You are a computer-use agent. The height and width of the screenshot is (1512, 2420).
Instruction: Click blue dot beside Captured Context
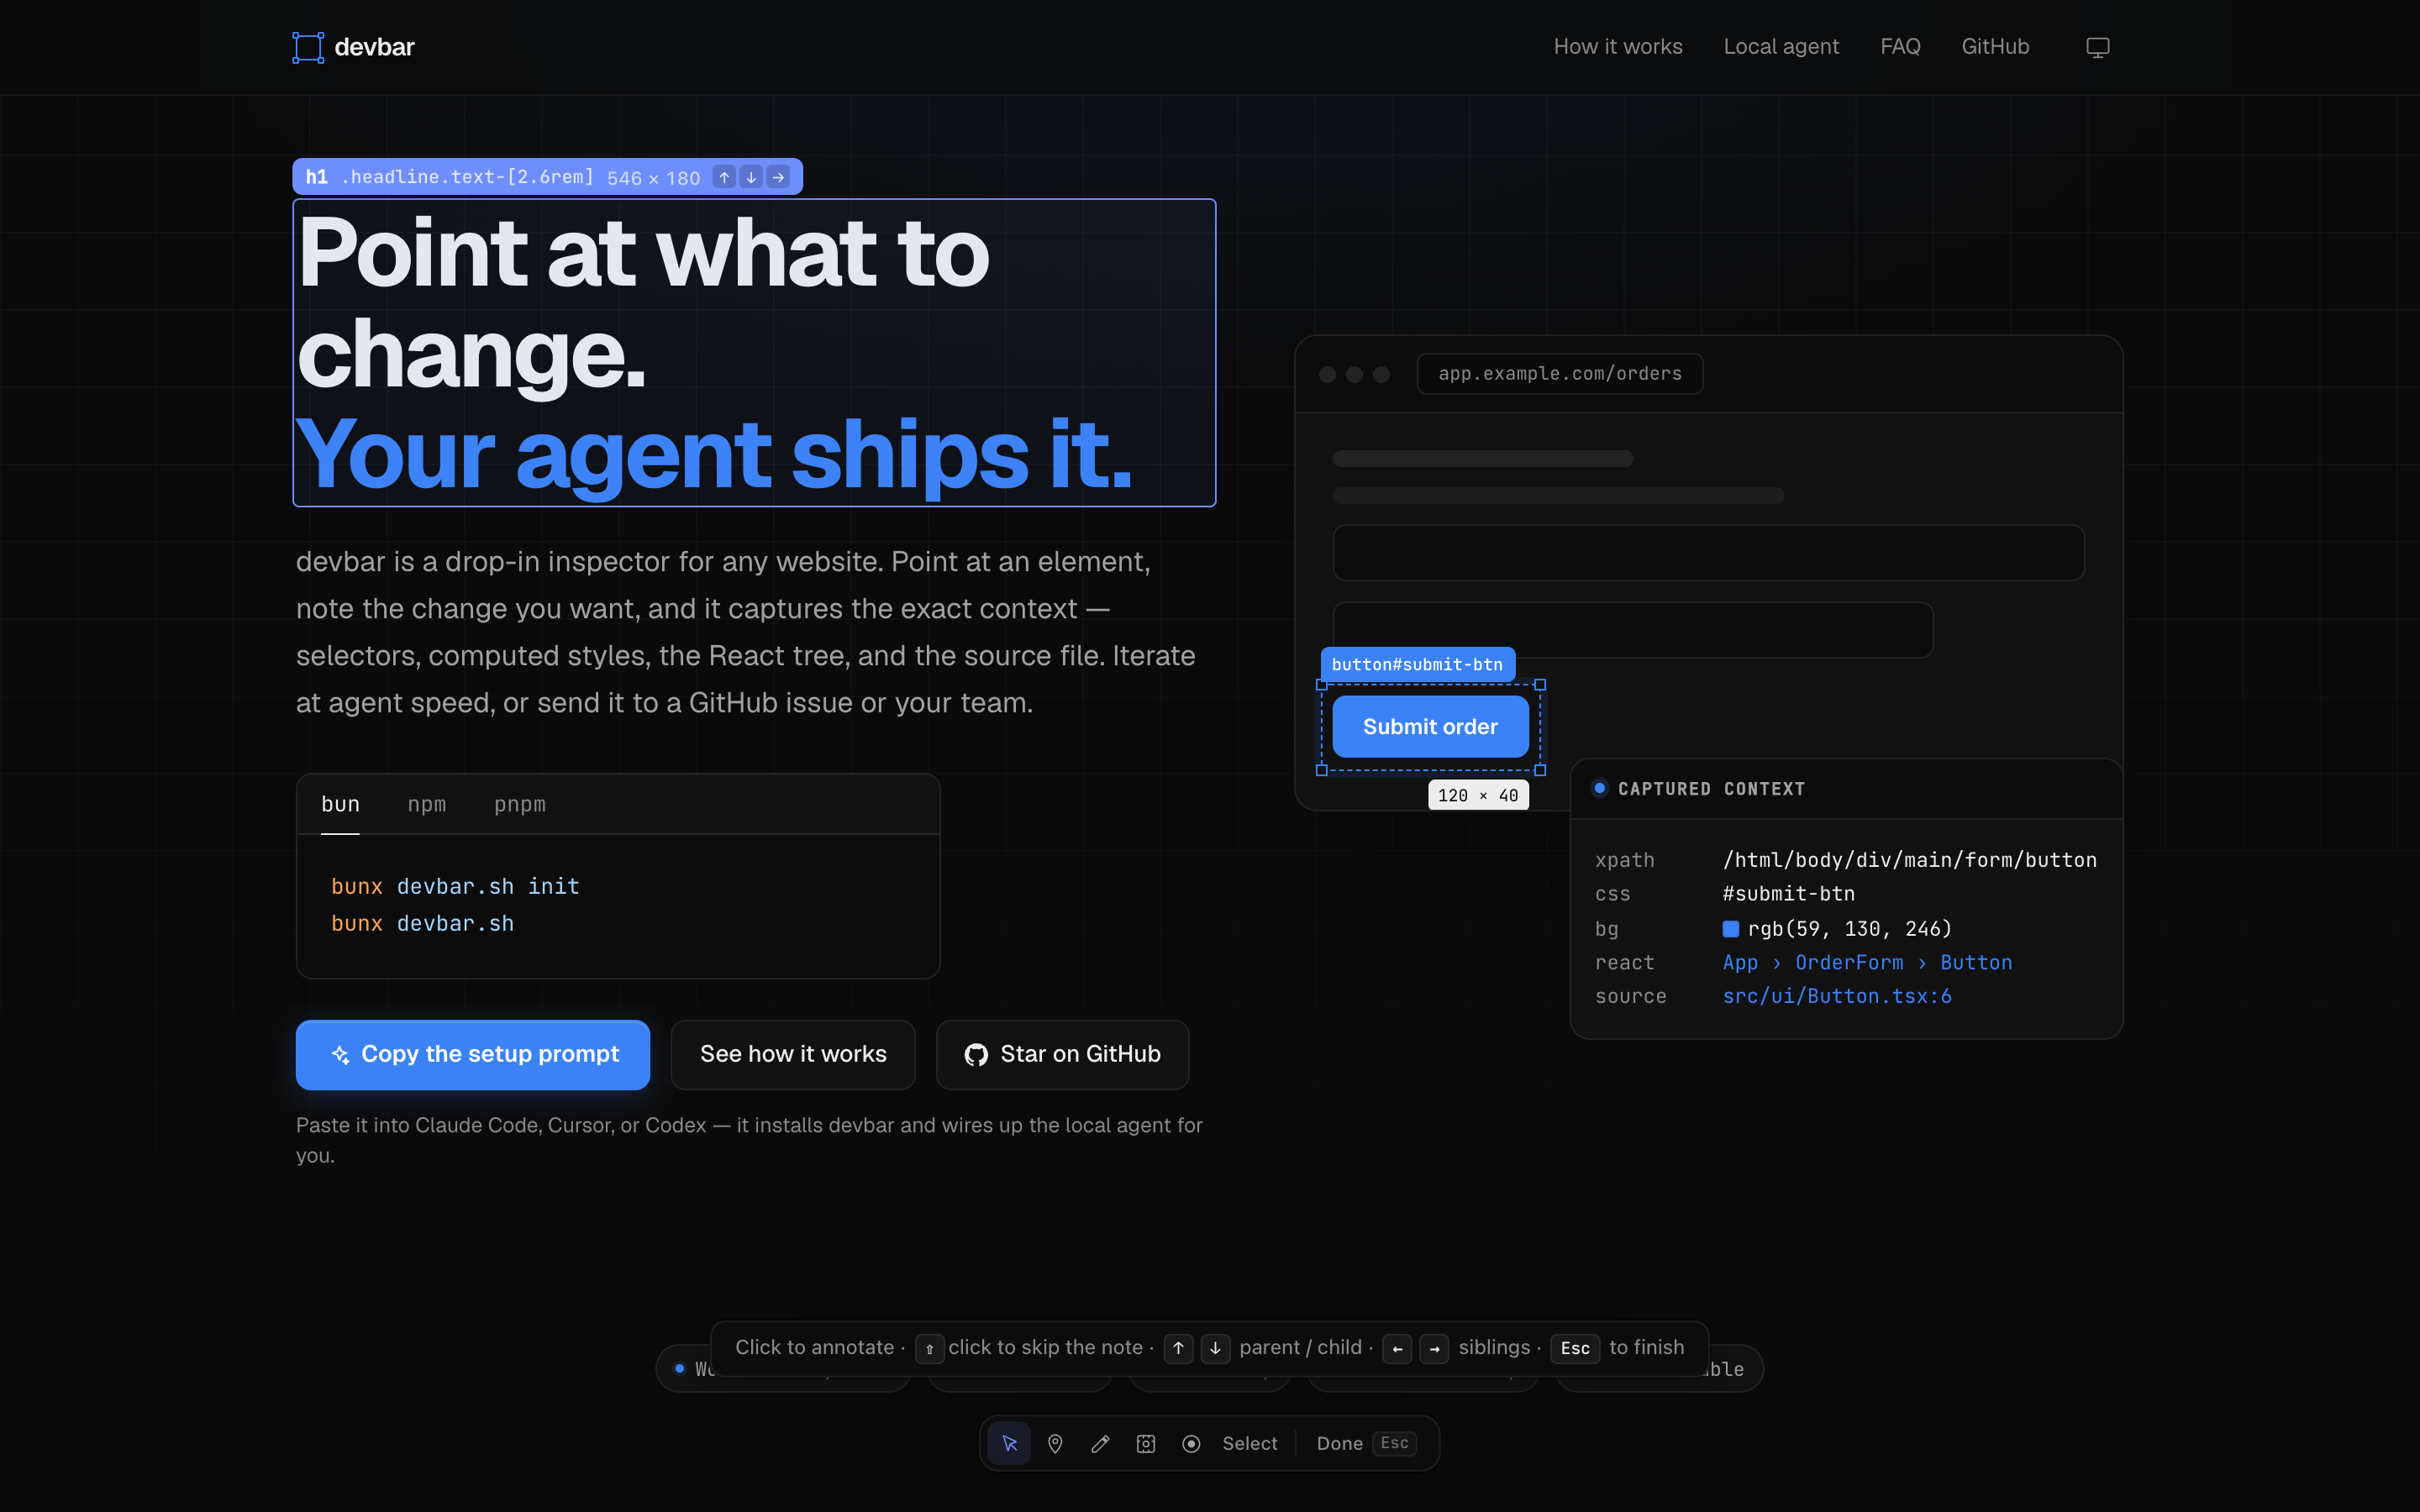tap(1600, 788)
